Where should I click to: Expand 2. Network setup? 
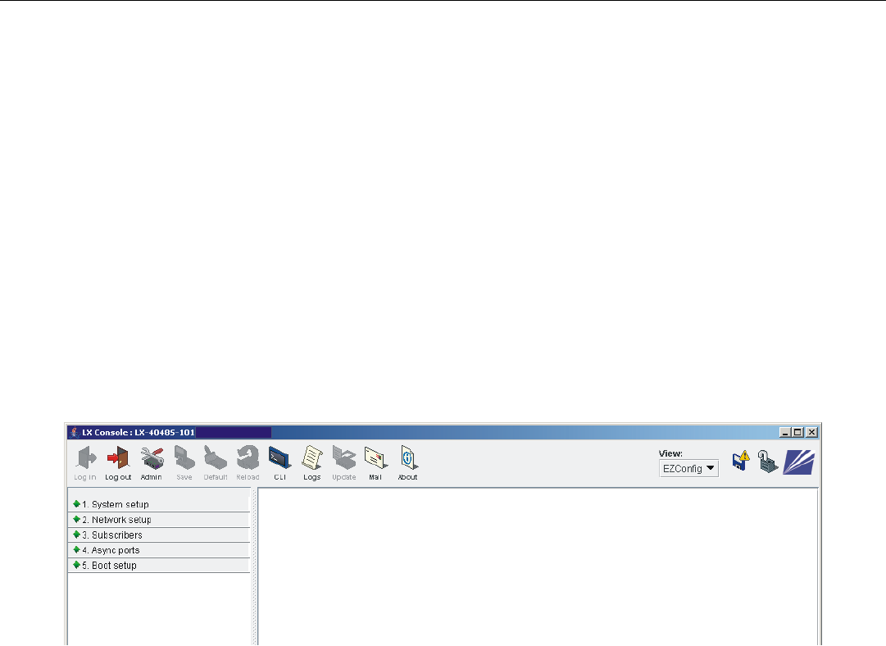click(x=159, y=520)
